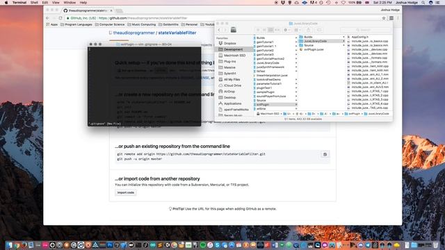
Task: Open the Chrome menu icon
Action: [x=398, y=18]
